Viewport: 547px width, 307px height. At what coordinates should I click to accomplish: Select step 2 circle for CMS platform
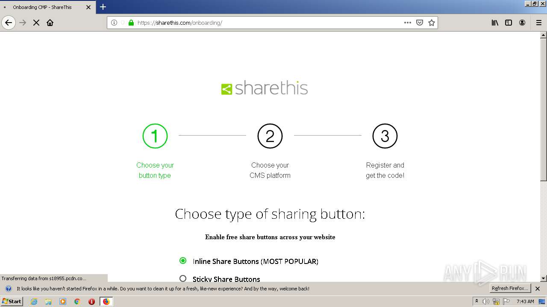click(270, 136)
